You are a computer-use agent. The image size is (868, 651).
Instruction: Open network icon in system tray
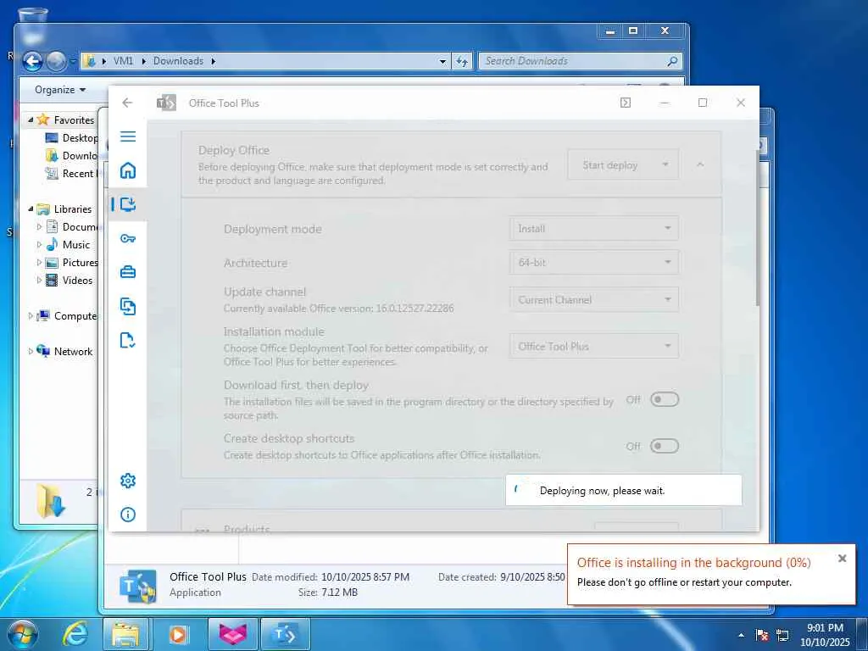pyautogui.click(x=782, y=635)
